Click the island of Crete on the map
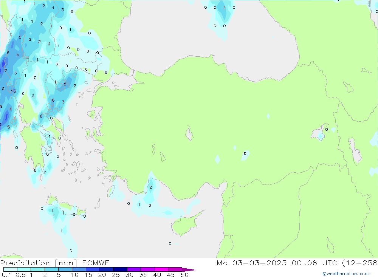Screen dimensions: 378x277 66,206
